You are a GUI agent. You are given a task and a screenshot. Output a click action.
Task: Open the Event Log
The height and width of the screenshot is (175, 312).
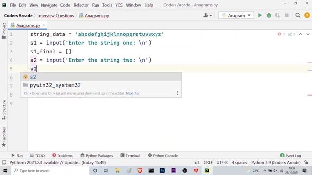pyautogui.click(x=291, y=156)
